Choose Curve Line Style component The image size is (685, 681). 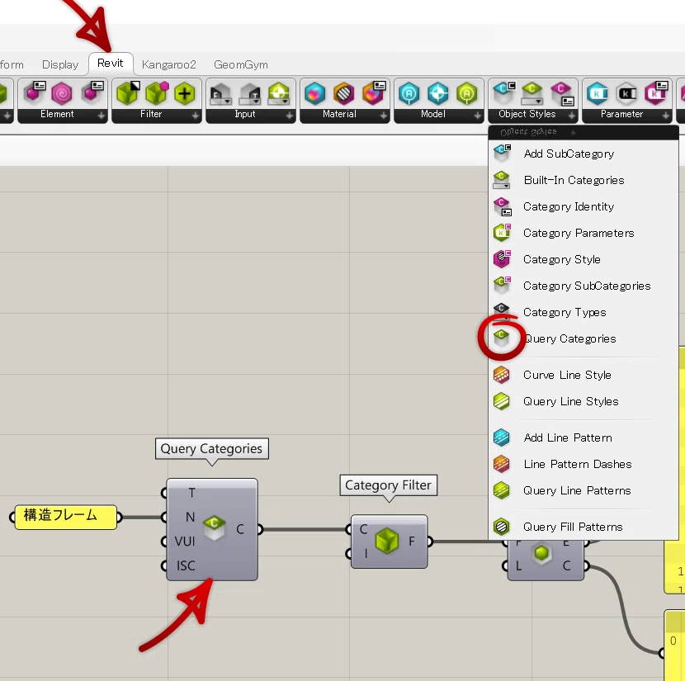[x=583, y=375]
